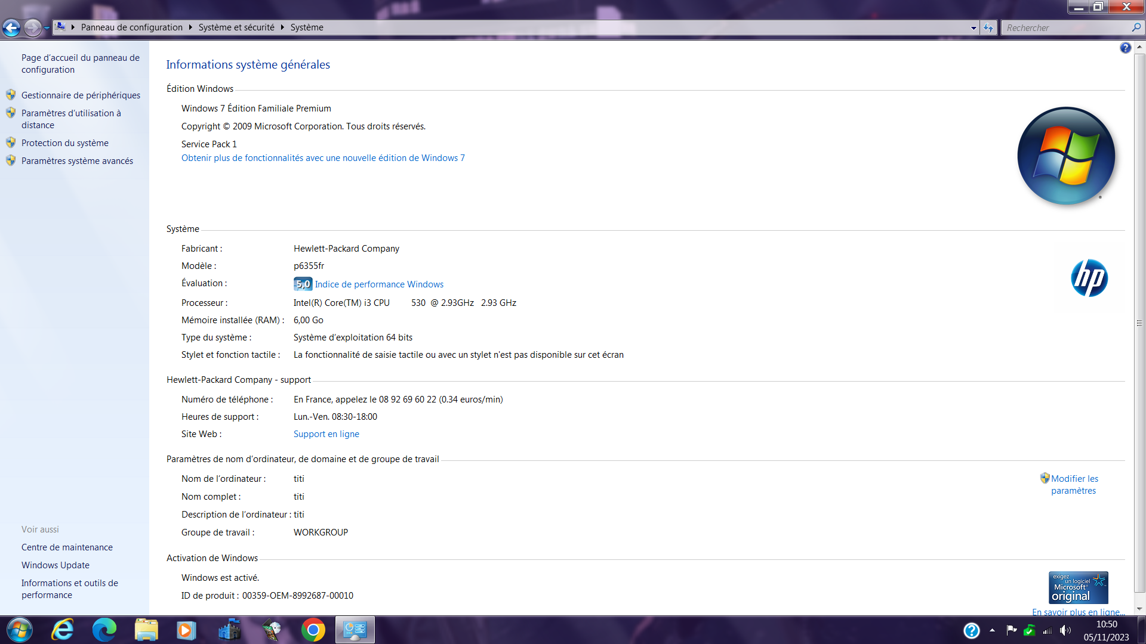Open Action Center flag tray icon
1146x644 pixels.
(x=1011, y=630)
